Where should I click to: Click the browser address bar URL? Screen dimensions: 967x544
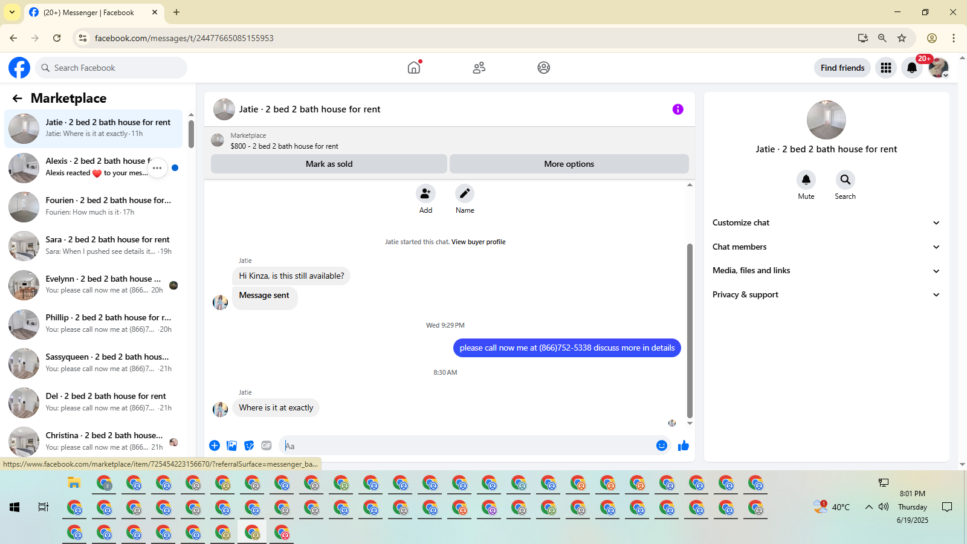click(184, 38)
